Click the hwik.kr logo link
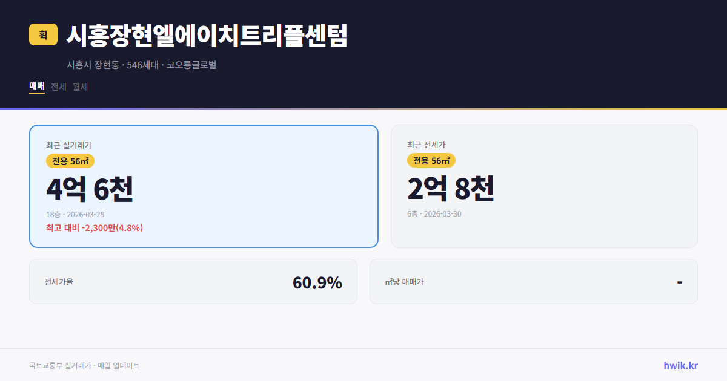Image resolution: width=727 pixels, height=381 pixels. point(680,365)
